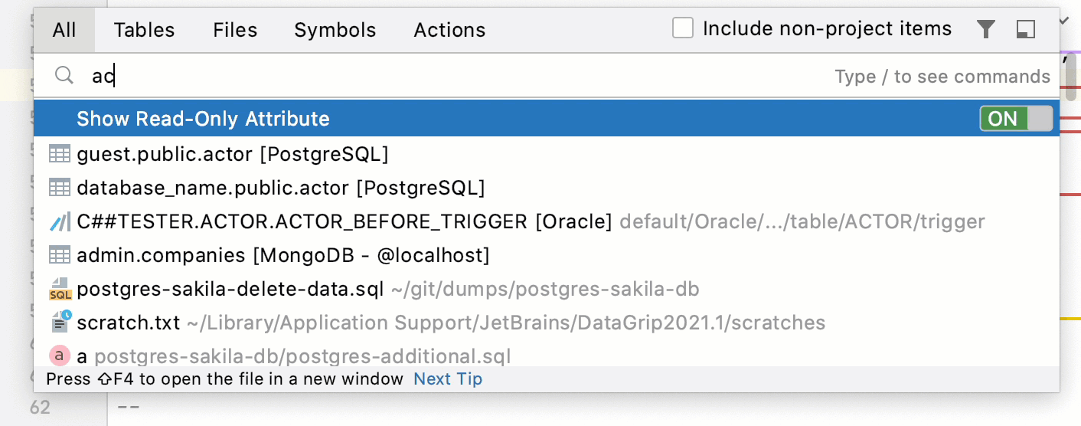The image size is (1081, 426).
Task: Click the Next Tip link
Action: (x=448, y=378)
